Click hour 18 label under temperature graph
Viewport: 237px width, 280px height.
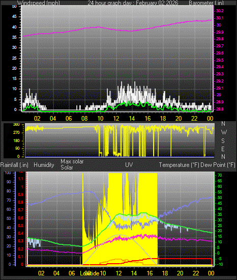(x=165, y=273)
